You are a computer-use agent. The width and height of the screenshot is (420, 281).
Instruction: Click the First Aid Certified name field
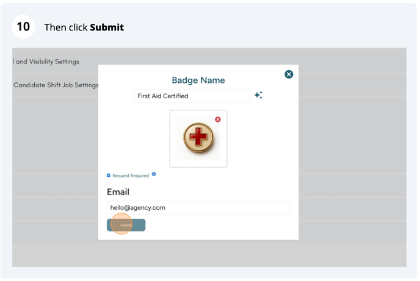(x=192, y=96)
